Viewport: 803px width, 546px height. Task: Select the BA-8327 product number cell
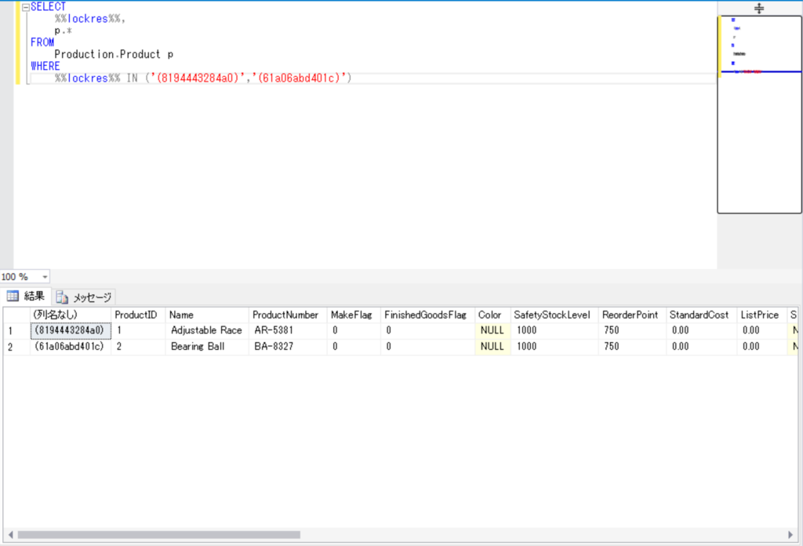[x=288, y=347]
